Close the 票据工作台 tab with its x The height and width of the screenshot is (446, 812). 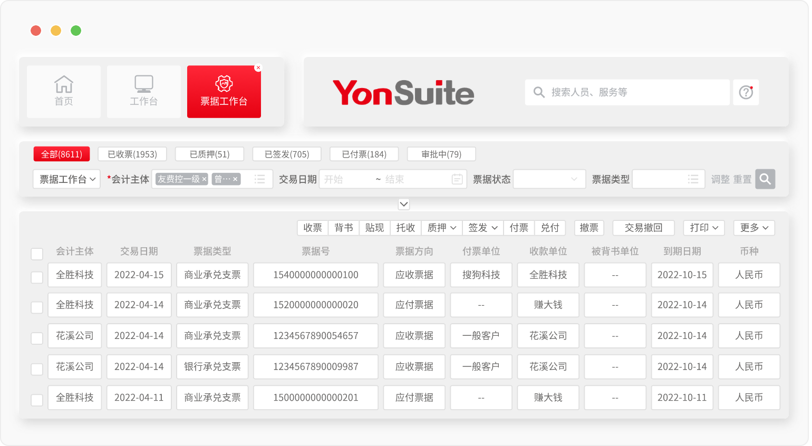258,68
